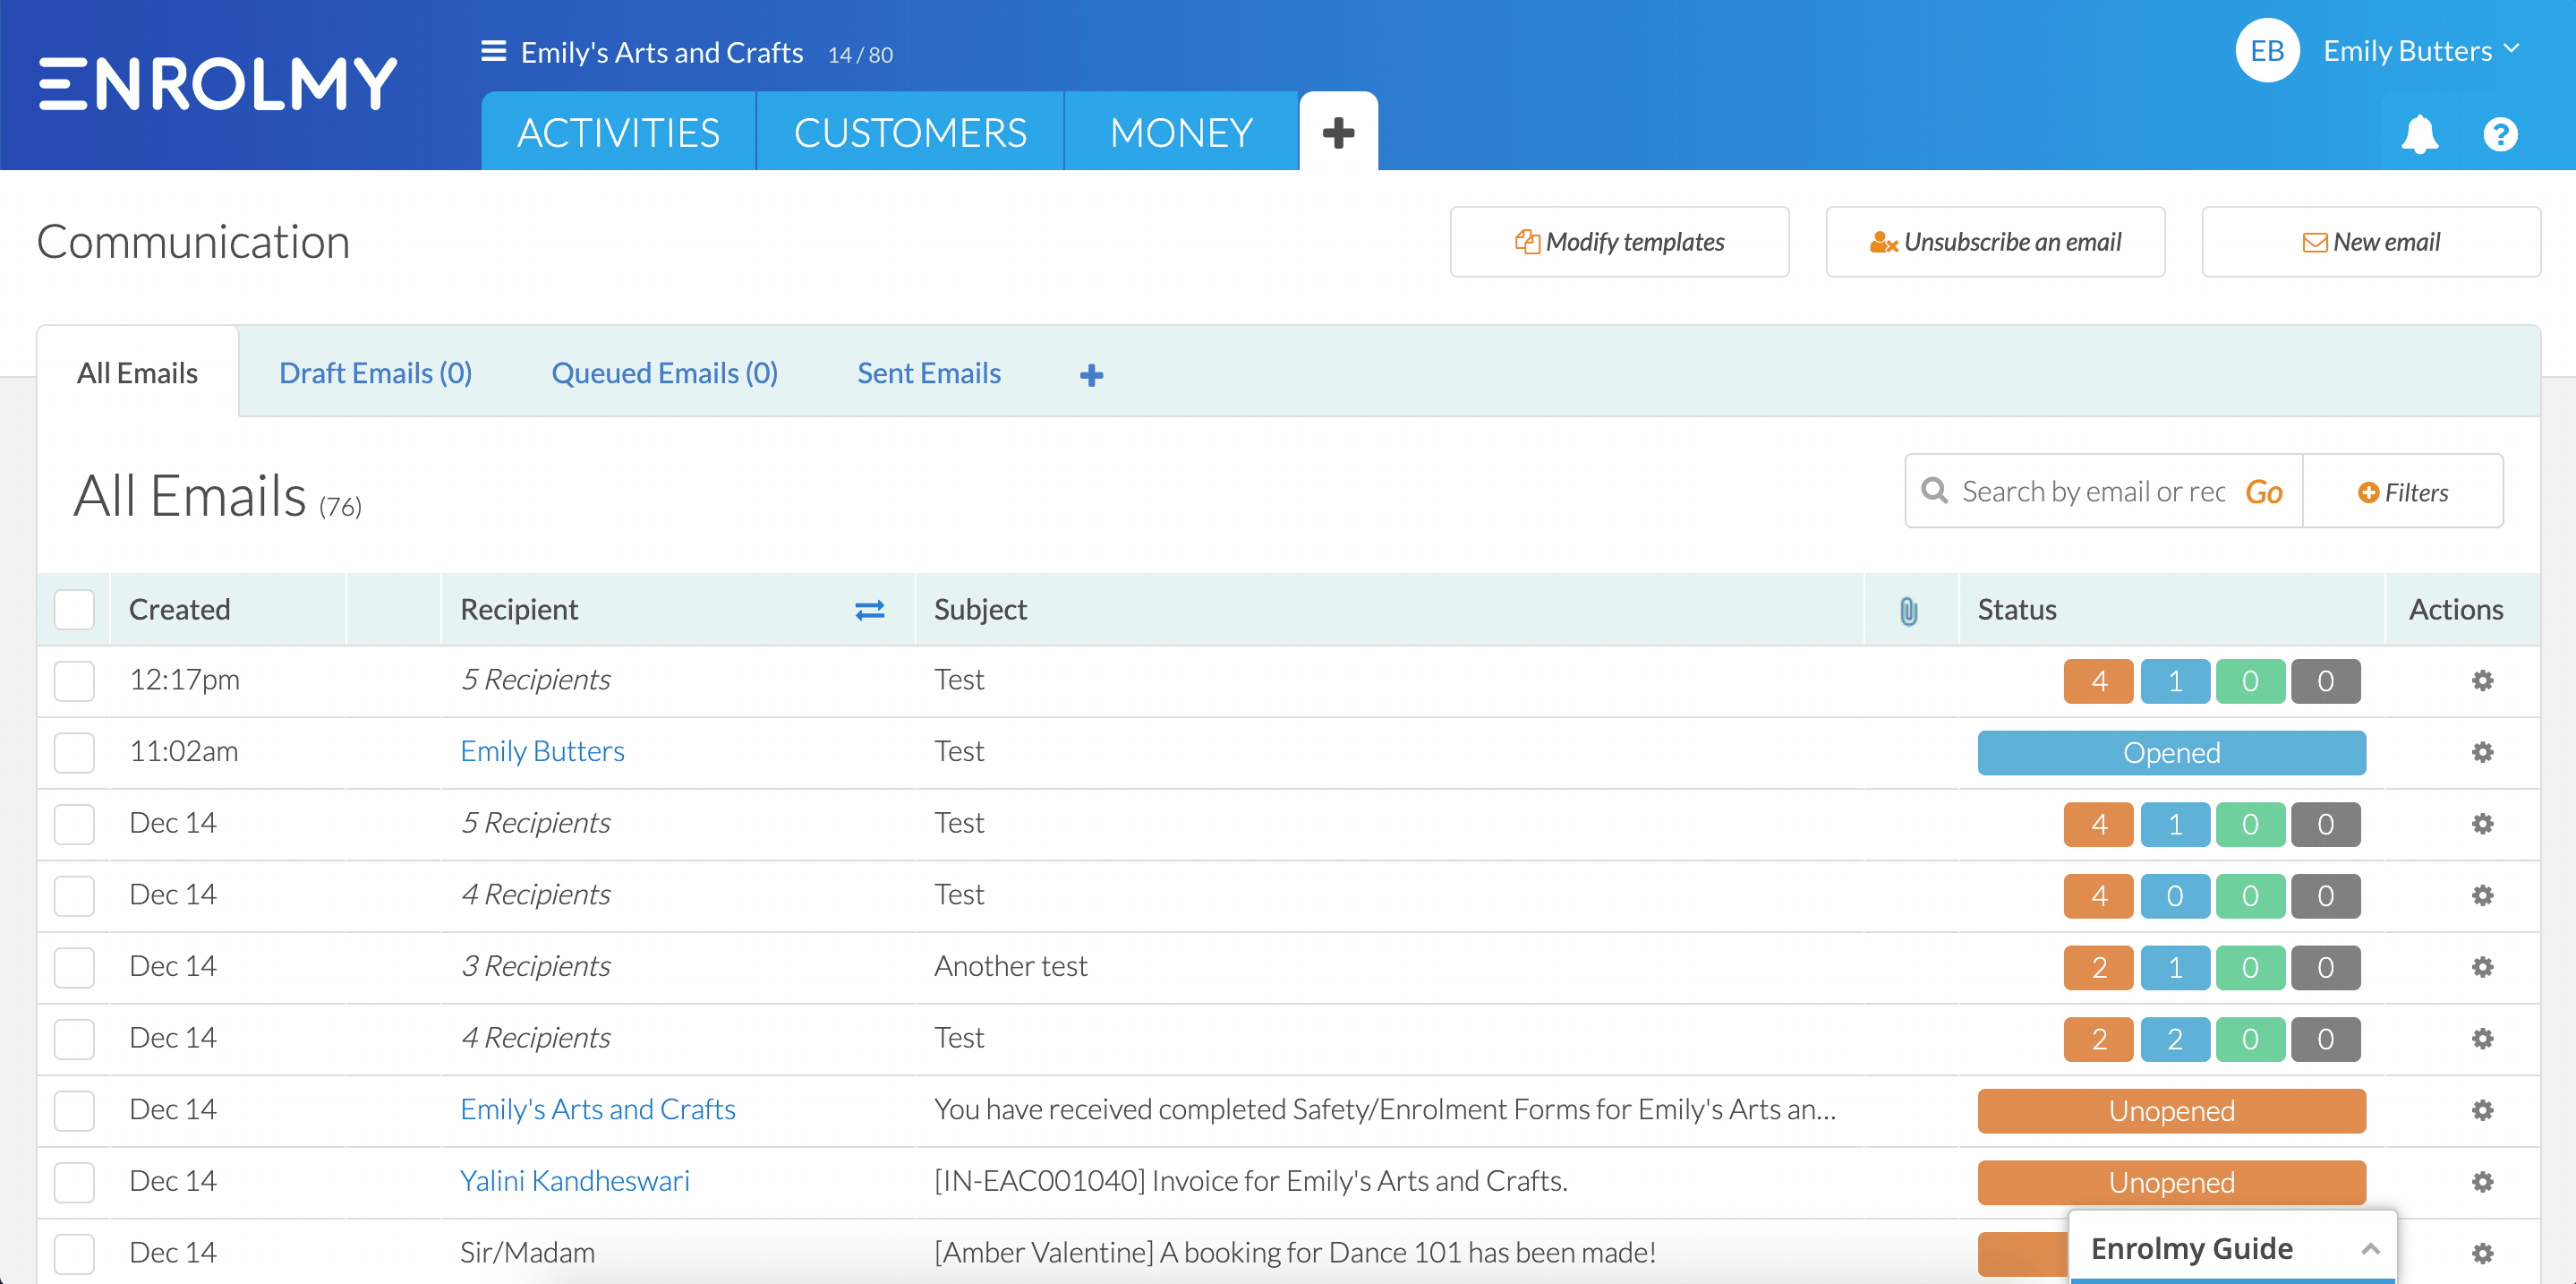Click the New email envelope icon

pyautogui.click(x=2311, y=242)
